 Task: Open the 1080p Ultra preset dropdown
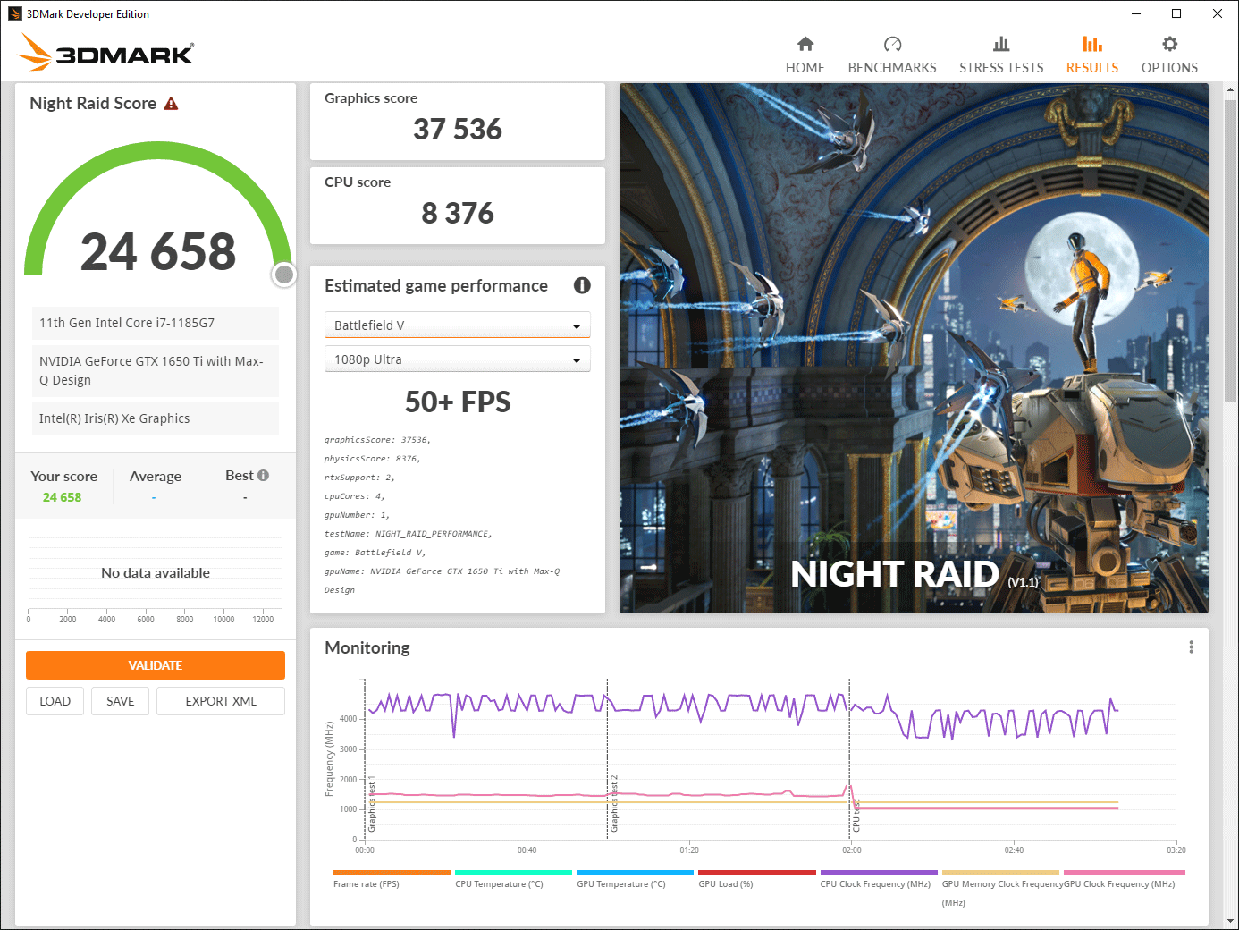458,359
